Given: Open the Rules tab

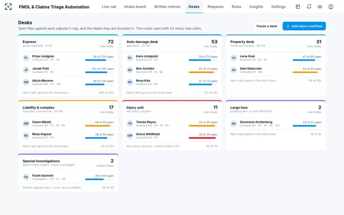Looking at the screenshot, I should (236, 7).
